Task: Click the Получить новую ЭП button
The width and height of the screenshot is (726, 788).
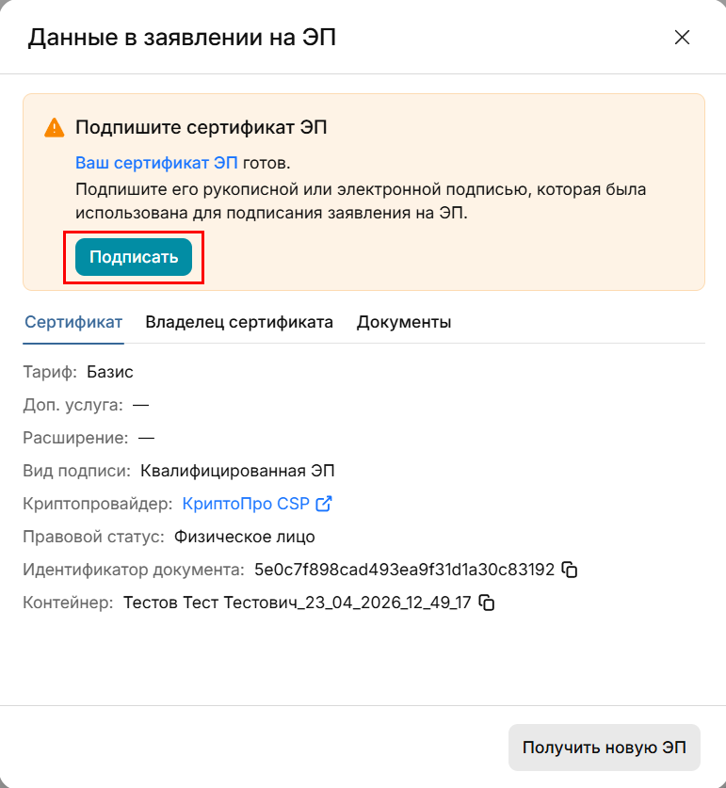Action: 605,748
